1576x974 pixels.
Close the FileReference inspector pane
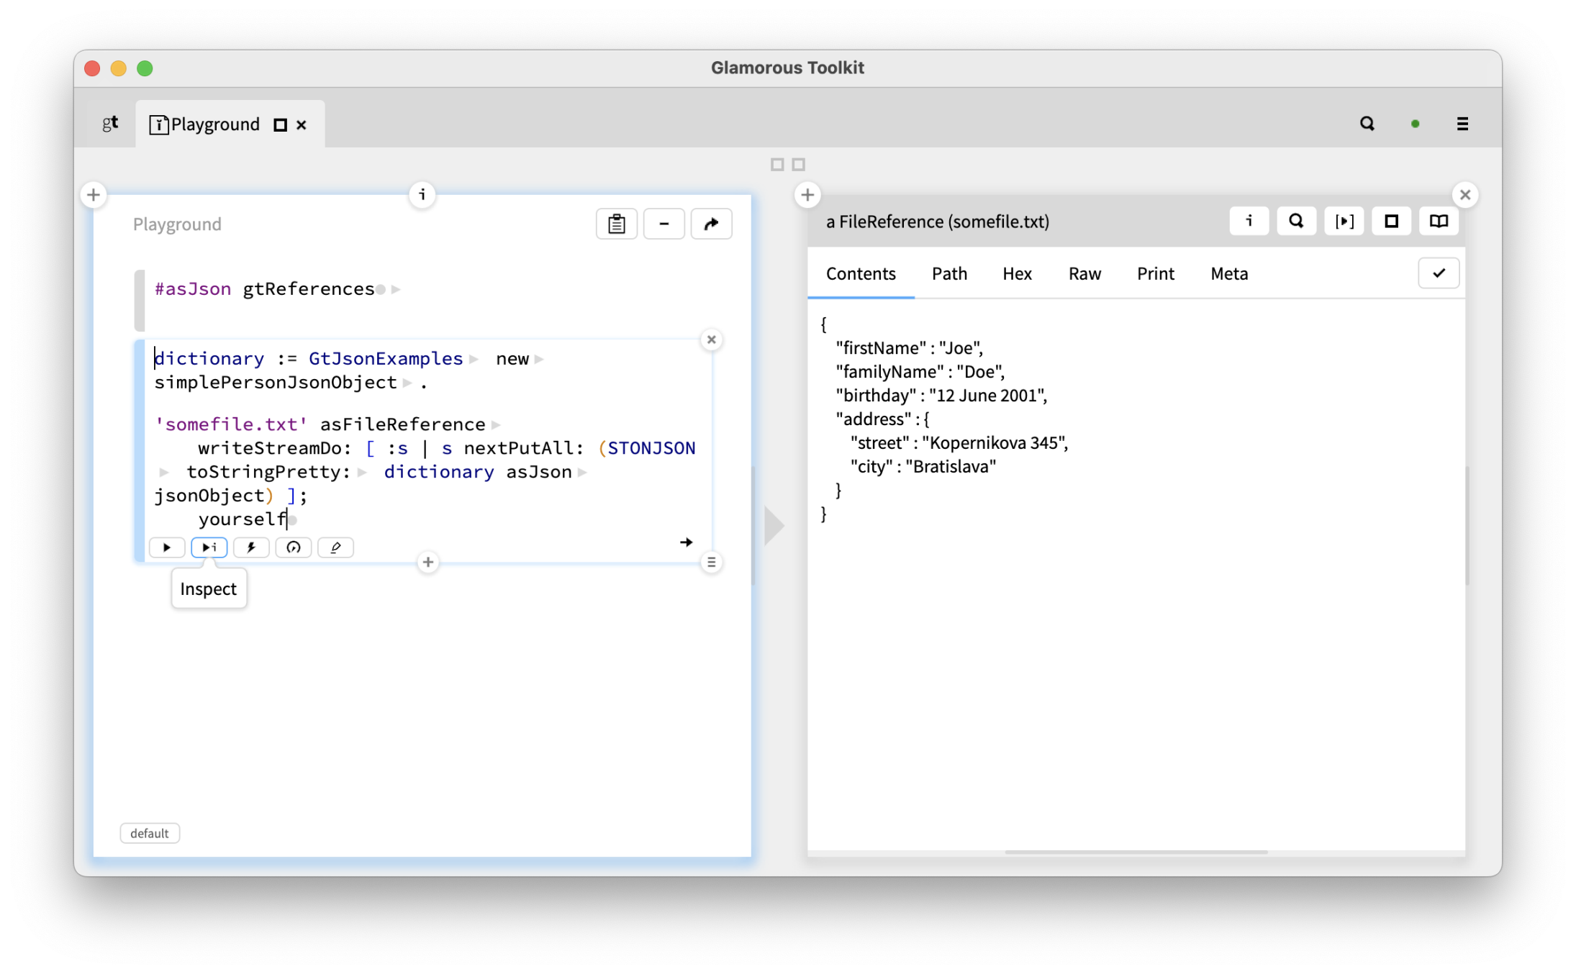pos(1465,195)
